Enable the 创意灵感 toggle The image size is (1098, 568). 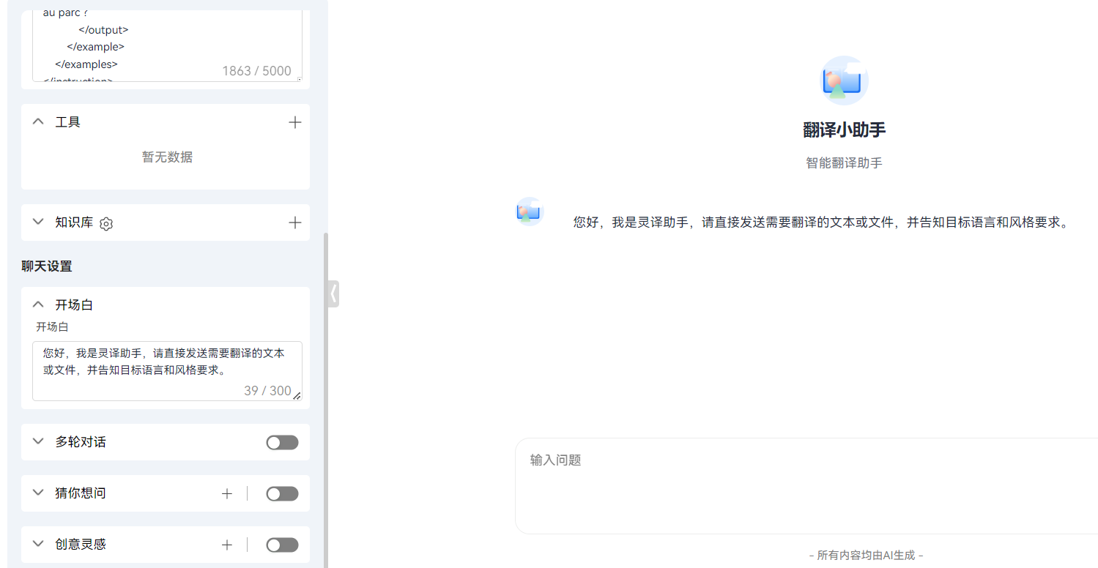coord(282,545)
